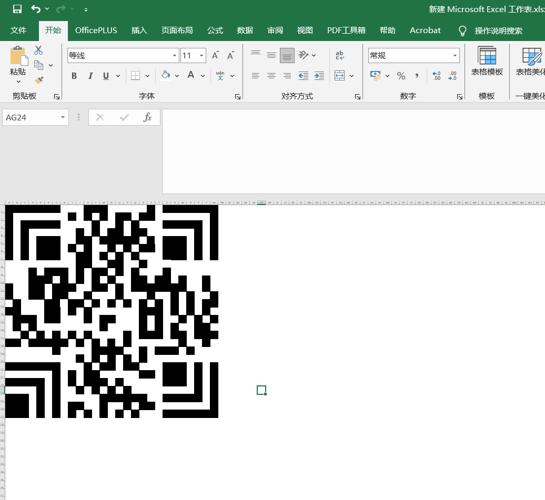The height and width of the screenshot is (500, 545).
Task: Open the 等线 font name dropdown
Action: (174, 56)
